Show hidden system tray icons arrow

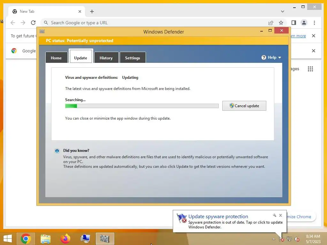pos(274,239)
